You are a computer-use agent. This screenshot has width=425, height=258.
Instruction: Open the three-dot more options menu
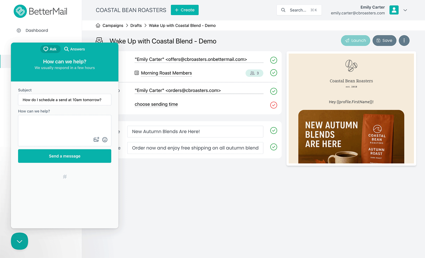(x=404, y=41)
